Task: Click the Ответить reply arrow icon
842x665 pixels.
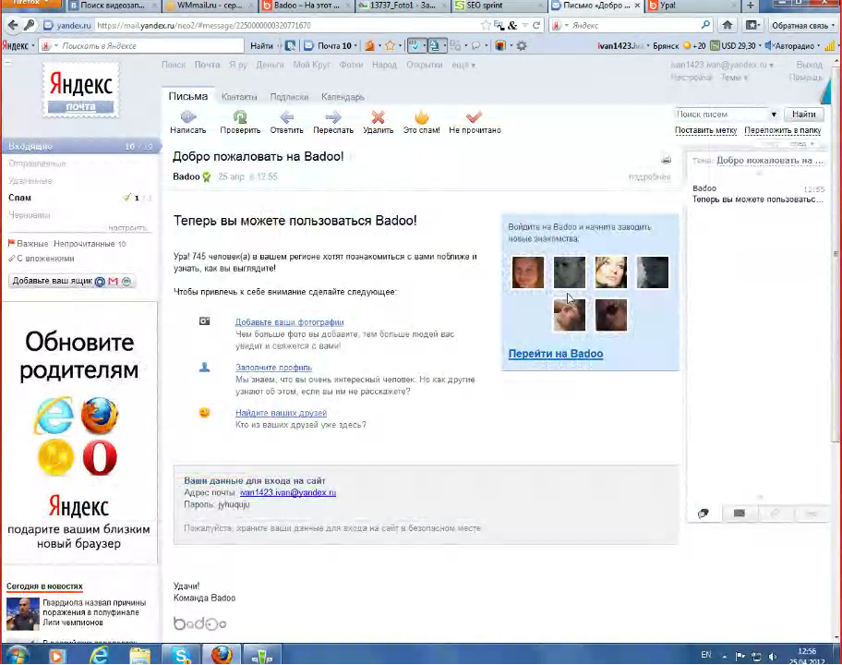Action: (x=287, y=116)
